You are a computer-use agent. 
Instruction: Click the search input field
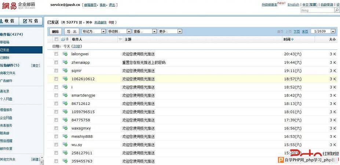pos(318,10)
